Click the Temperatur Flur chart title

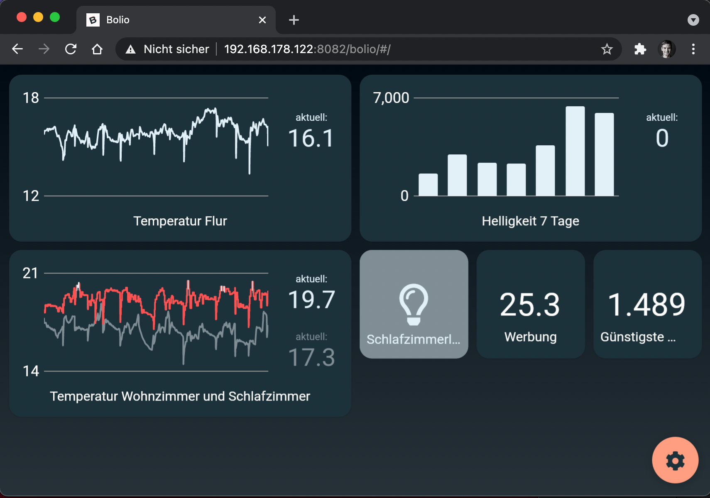tap(180, 221)
